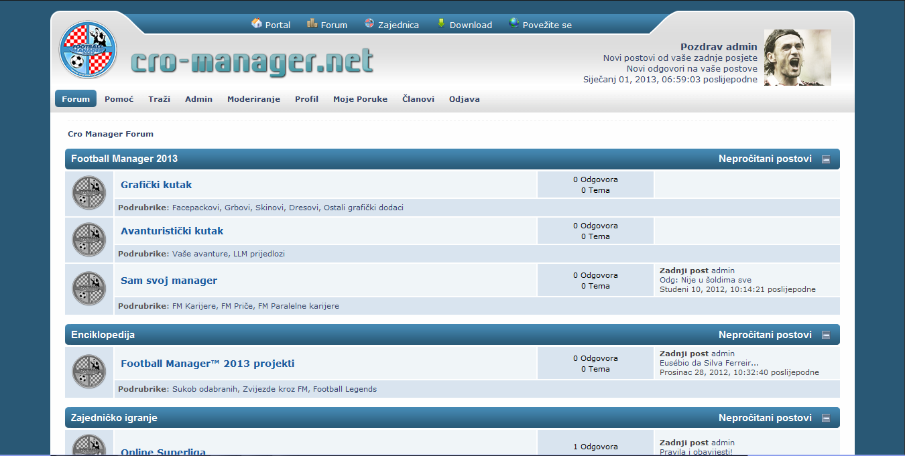
Task: Open the Zajedničko igranje category title
Action: pyautogui.click(x=115, y=417)
